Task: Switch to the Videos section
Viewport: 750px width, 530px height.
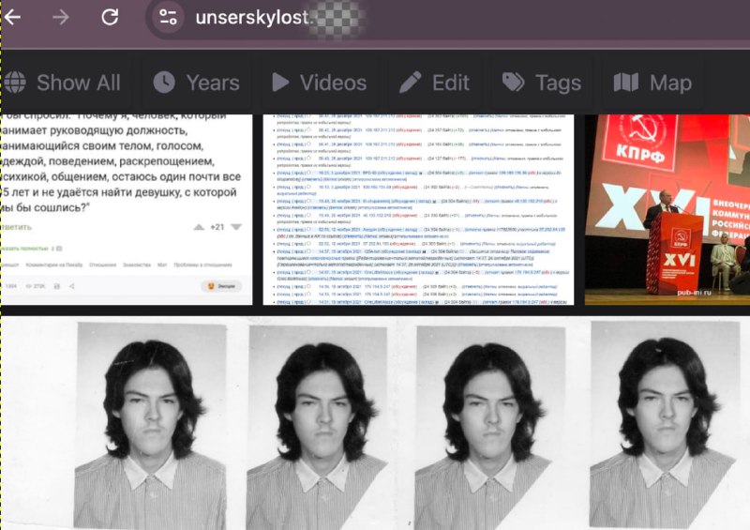Action: [319, 83]
